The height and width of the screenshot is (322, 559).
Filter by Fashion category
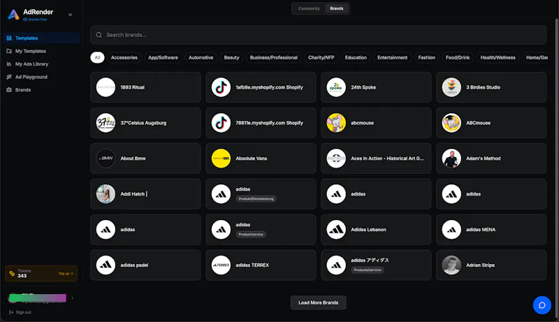pos(427,57)
